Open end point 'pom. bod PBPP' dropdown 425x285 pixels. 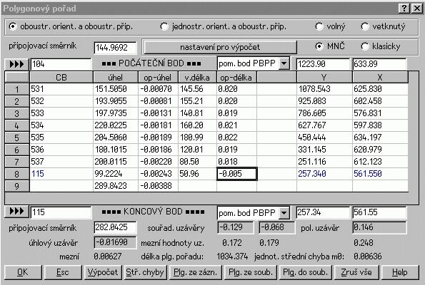tap(284, 213)
